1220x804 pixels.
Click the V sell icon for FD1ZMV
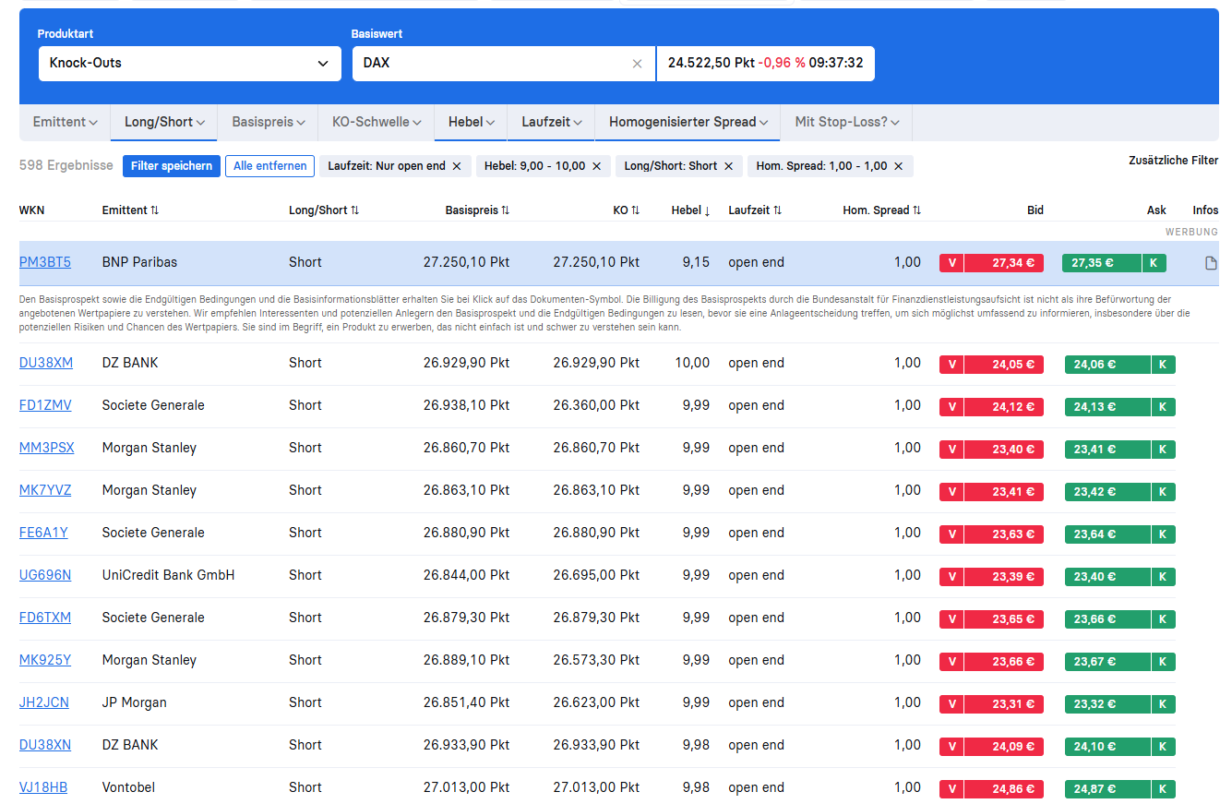click(951, 406)
